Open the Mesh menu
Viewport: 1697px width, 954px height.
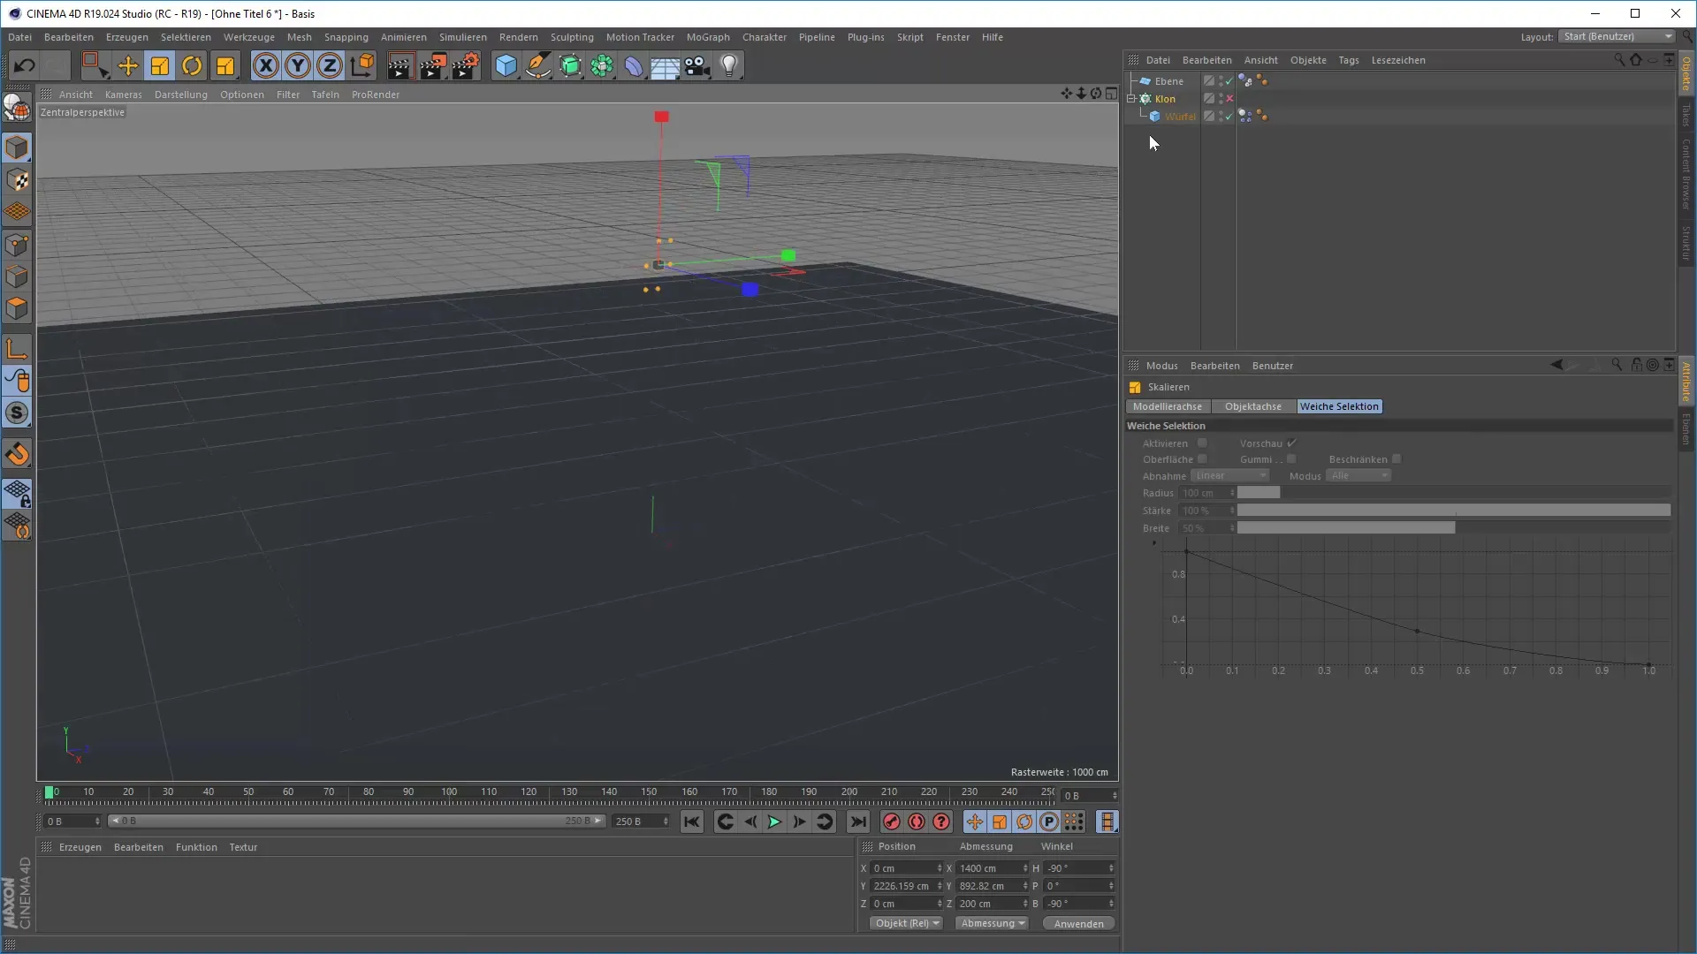[299, 37]
